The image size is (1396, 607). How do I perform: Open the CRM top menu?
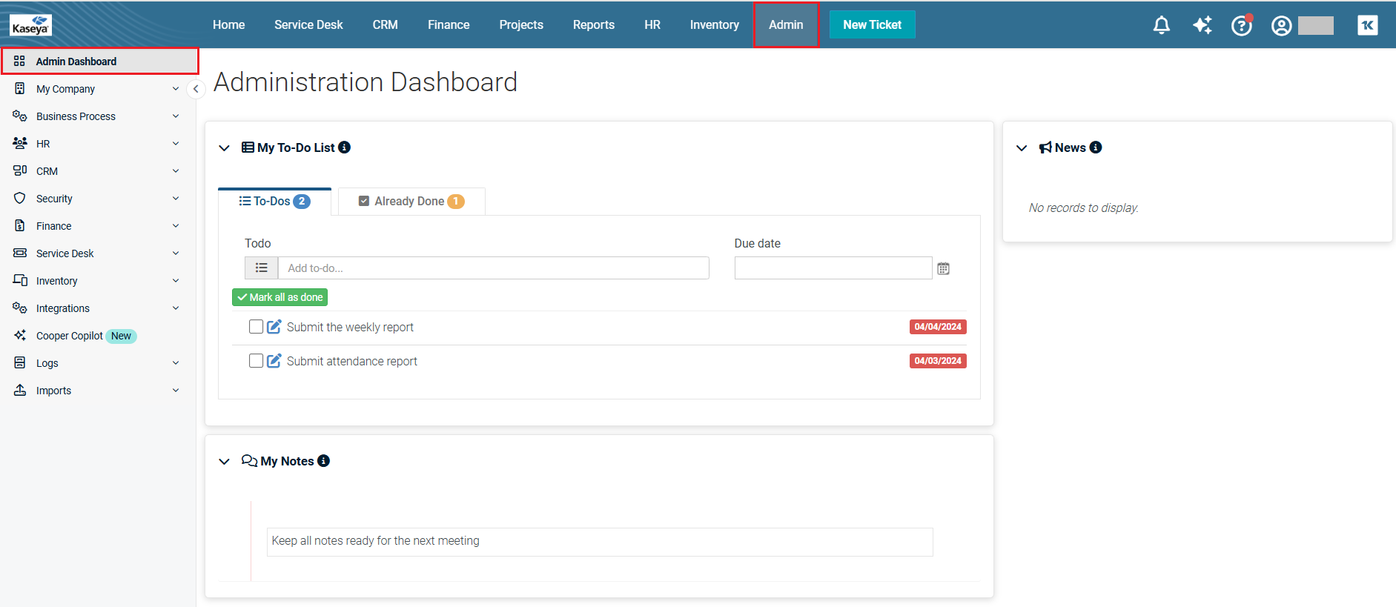coord(385,25)
